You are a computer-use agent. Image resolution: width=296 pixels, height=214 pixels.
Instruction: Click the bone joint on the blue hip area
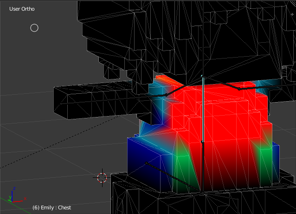coord(147,163)
